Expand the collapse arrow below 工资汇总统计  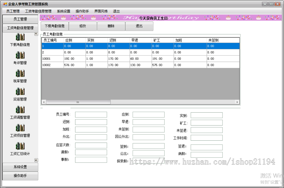coord(36,160)
